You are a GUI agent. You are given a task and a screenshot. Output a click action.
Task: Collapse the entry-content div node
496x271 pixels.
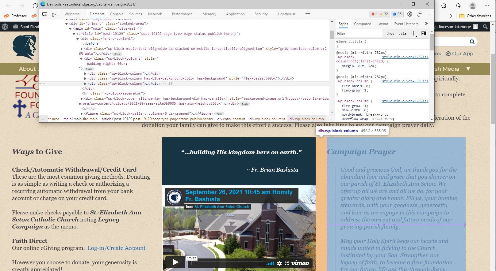(78, 39)
